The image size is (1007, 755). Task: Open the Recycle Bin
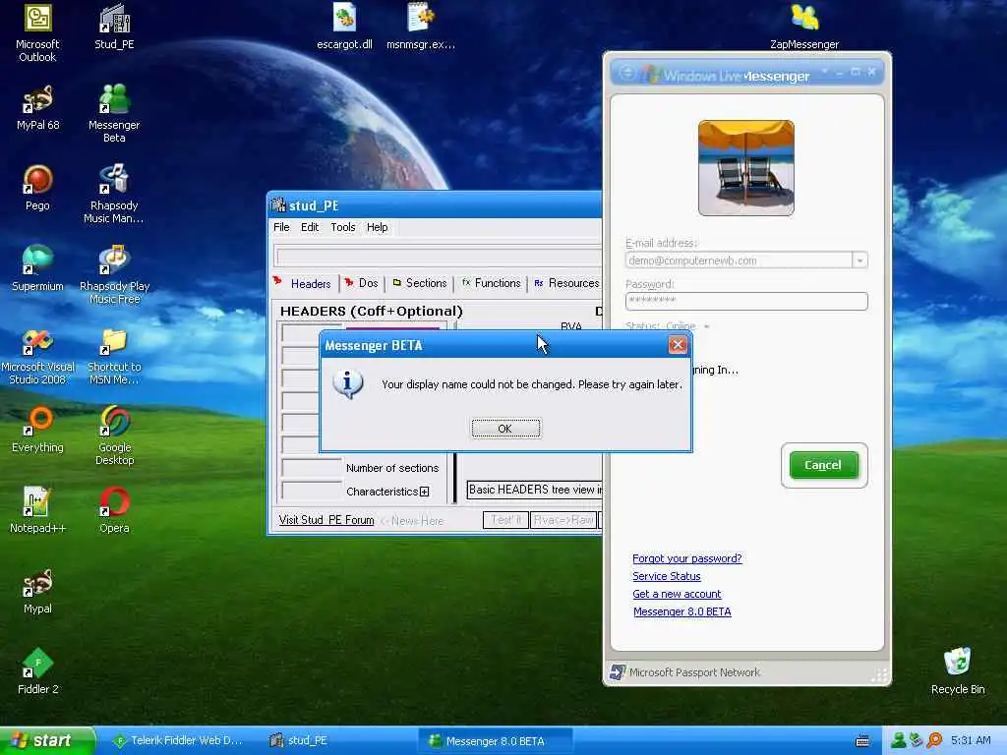click(x=958, y=671)
